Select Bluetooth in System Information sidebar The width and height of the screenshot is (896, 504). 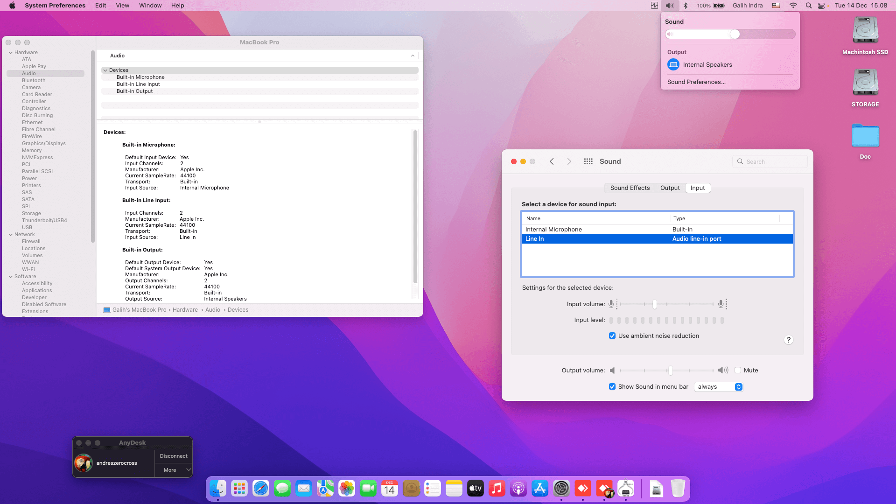[34, 80]
